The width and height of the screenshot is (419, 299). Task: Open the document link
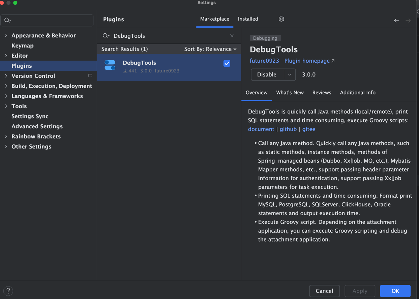click(x=261, y=129)
